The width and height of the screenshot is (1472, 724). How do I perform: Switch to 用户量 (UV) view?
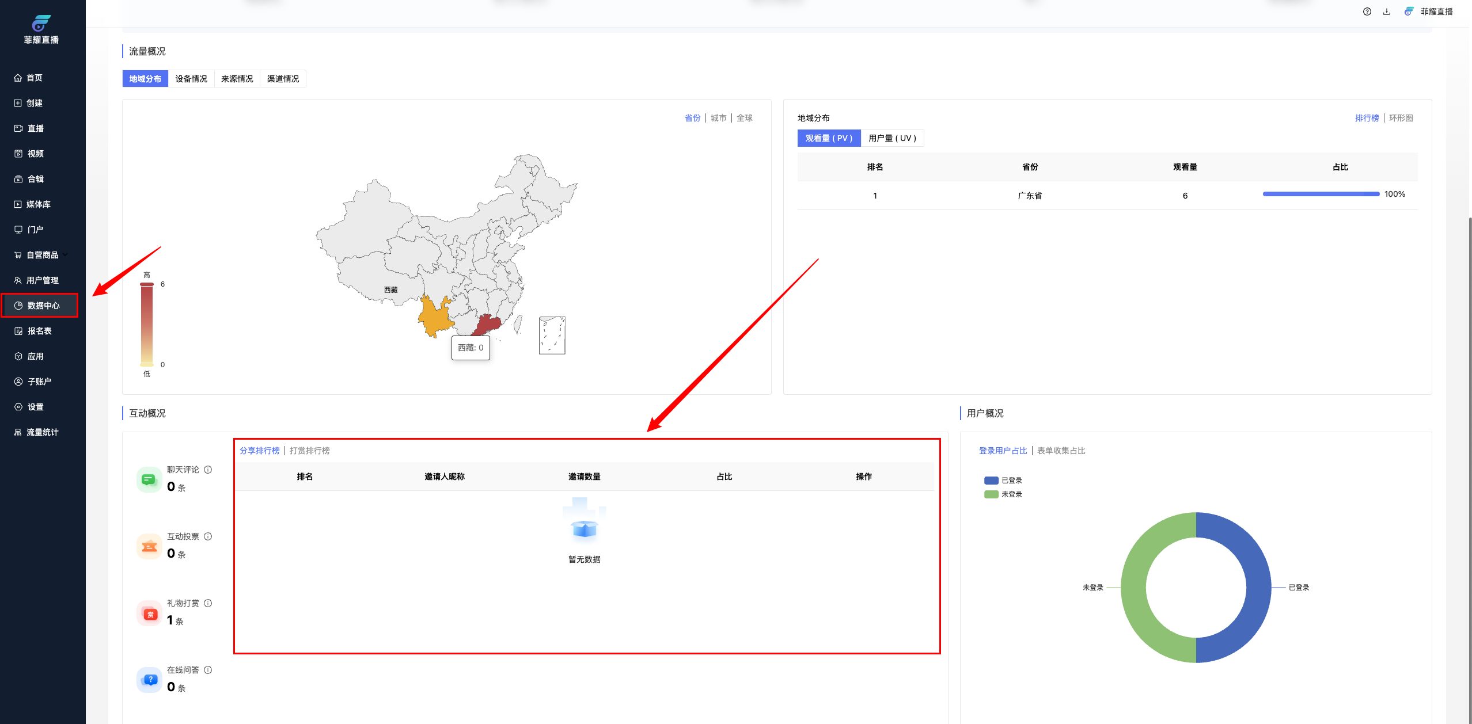click(892, 138)
